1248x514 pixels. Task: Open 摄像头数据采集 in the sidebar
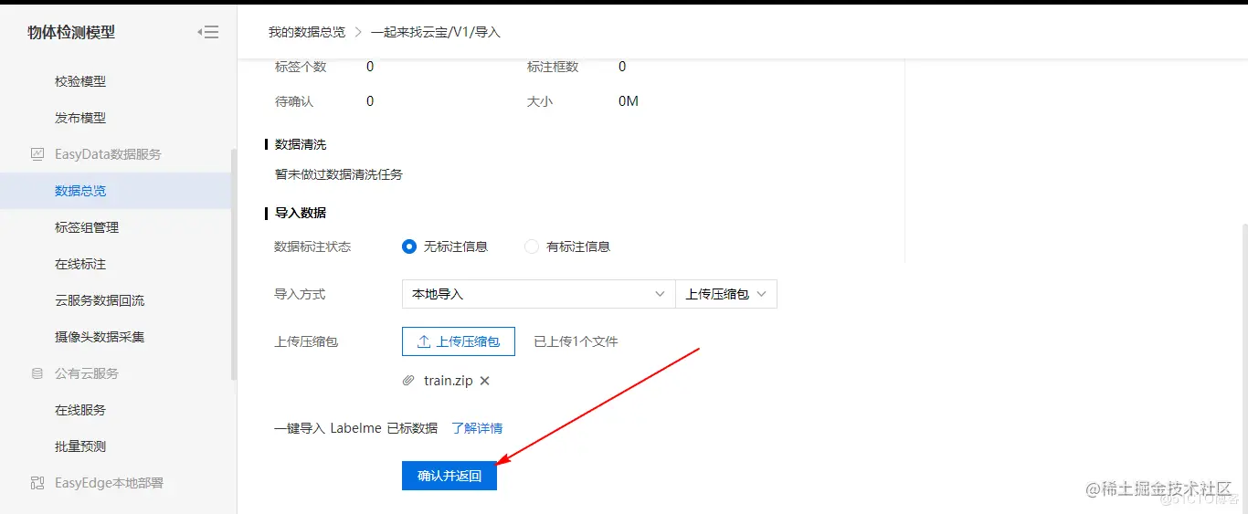100,337
